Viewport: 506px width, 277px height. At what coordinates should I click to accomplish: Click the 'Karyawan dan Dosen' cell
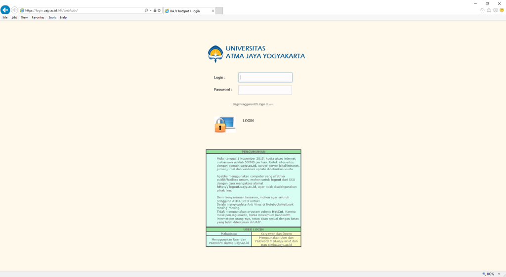[x=276, y=234]
